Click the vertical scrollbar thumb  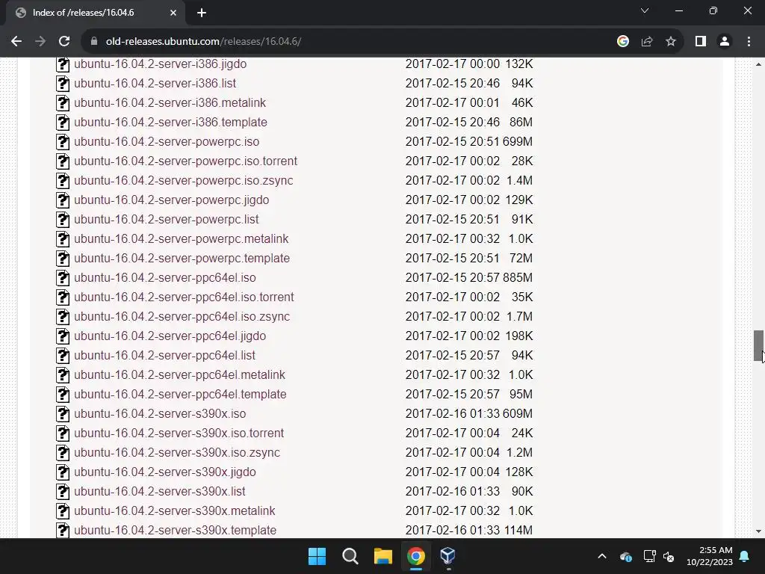pyautogui.click(x=758, y=346)
